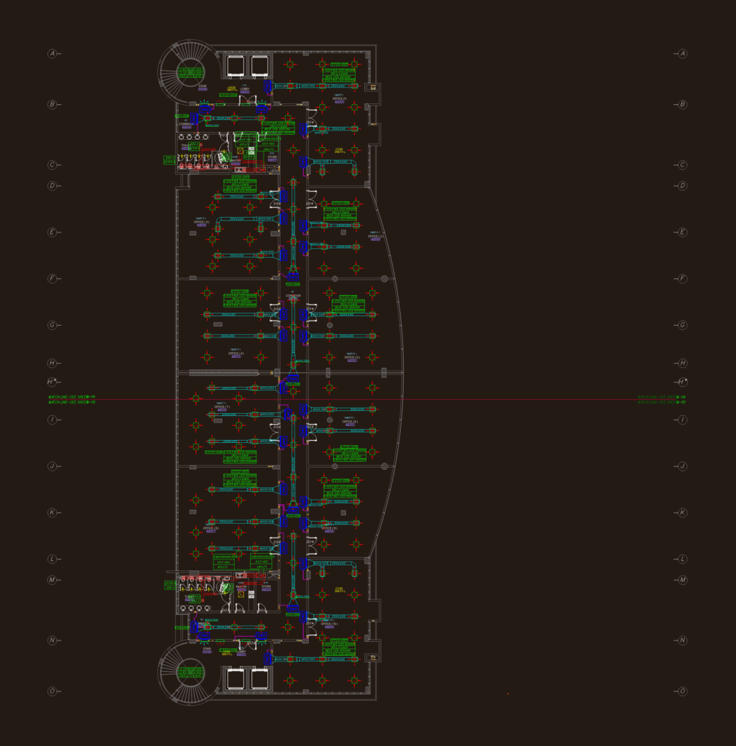The image size is (736, 746).
Task: Click the STAIR label near bottom staircase
Action: [x=206, y=648]
